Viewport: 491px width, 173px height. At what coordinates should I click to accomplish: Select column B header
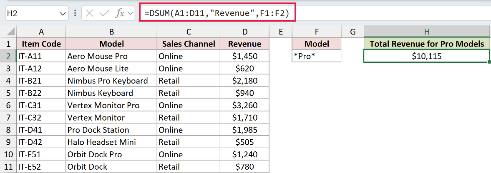tap(111, 32)
